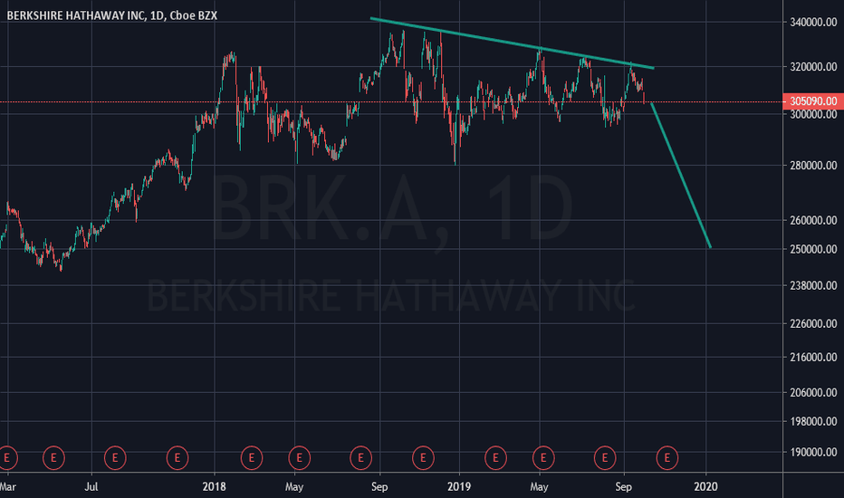Open the last earnings marker before 2020
Viewport: 844px width, 498px height.
click(667, 458)
